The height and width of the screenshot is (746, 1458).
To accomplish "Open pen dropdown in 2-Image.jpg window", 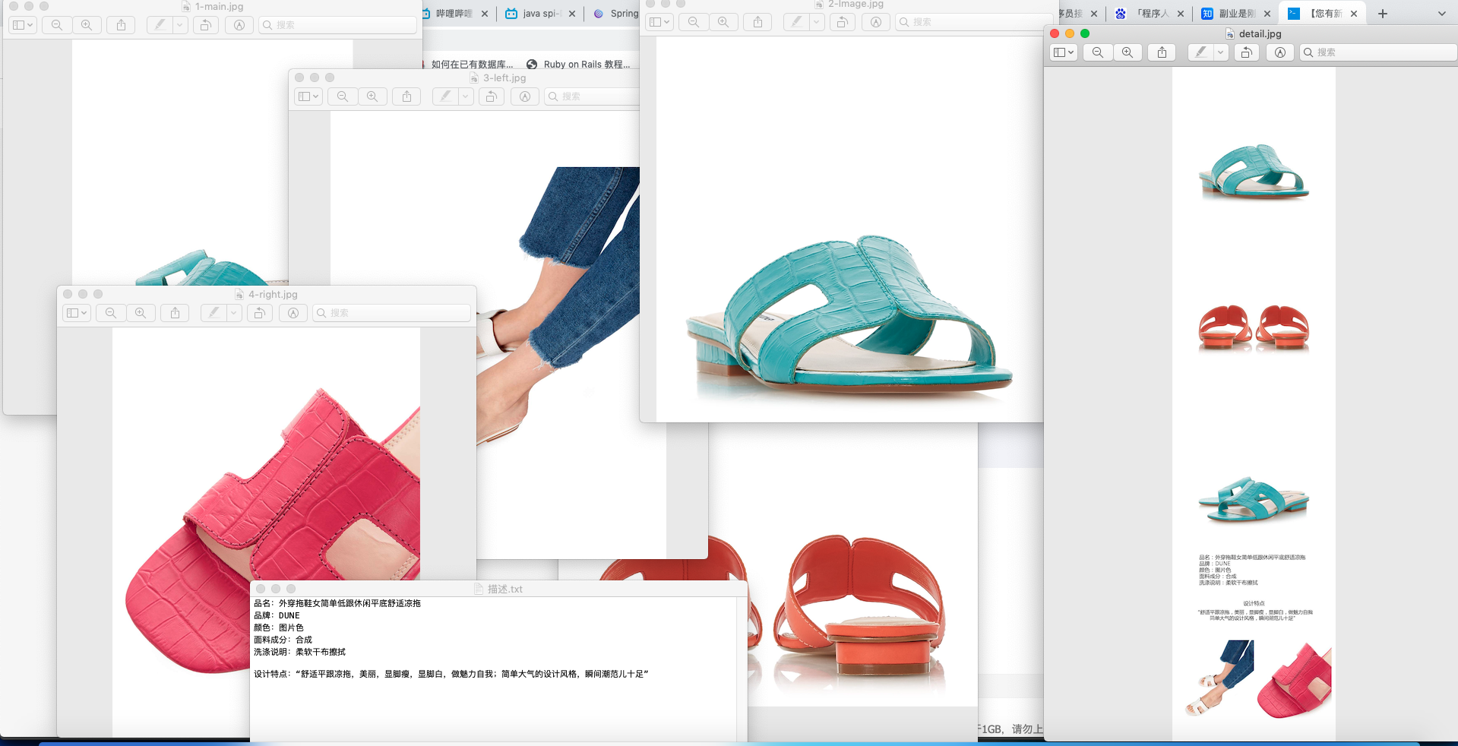I will click(817, 22).
